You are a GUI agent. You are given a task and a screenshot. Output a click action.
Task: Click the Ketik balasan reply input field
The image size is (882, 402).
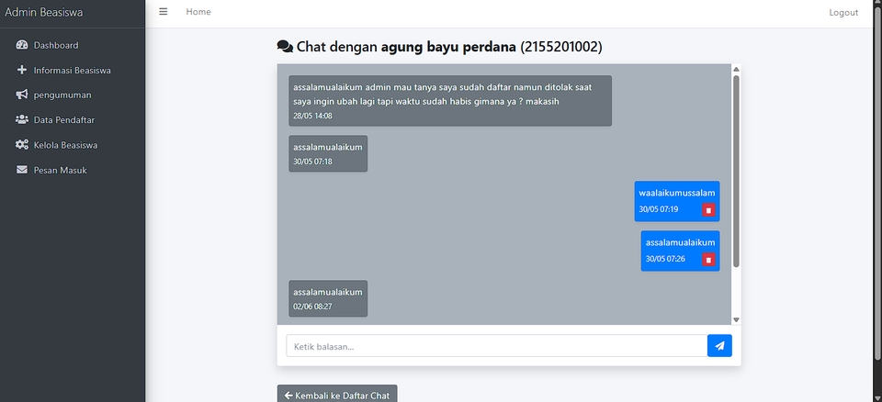click(x=496, y=346)
